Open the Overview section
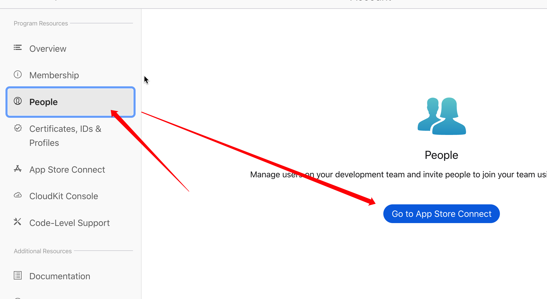 [x=48, y=49]
